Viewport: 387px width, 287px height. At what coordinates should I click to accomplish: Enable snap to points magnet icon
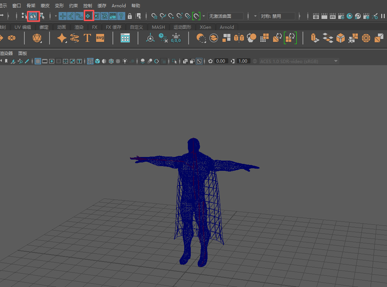click(171, 16)
